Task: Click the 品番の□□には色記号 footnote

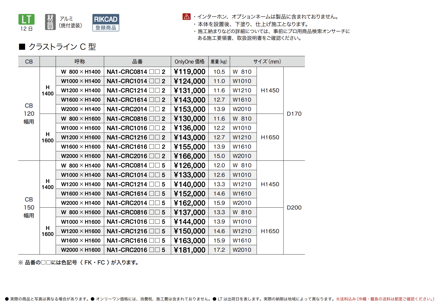Action: (79, 263)
